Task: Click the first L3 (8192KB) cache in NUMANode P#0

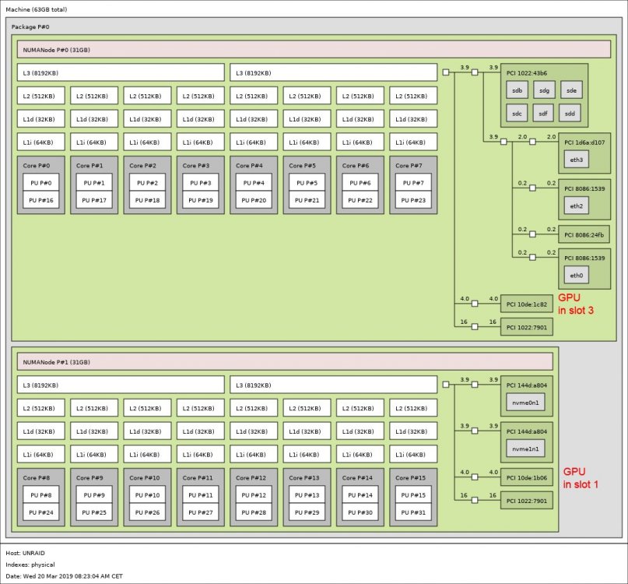Action: point(121,73)
